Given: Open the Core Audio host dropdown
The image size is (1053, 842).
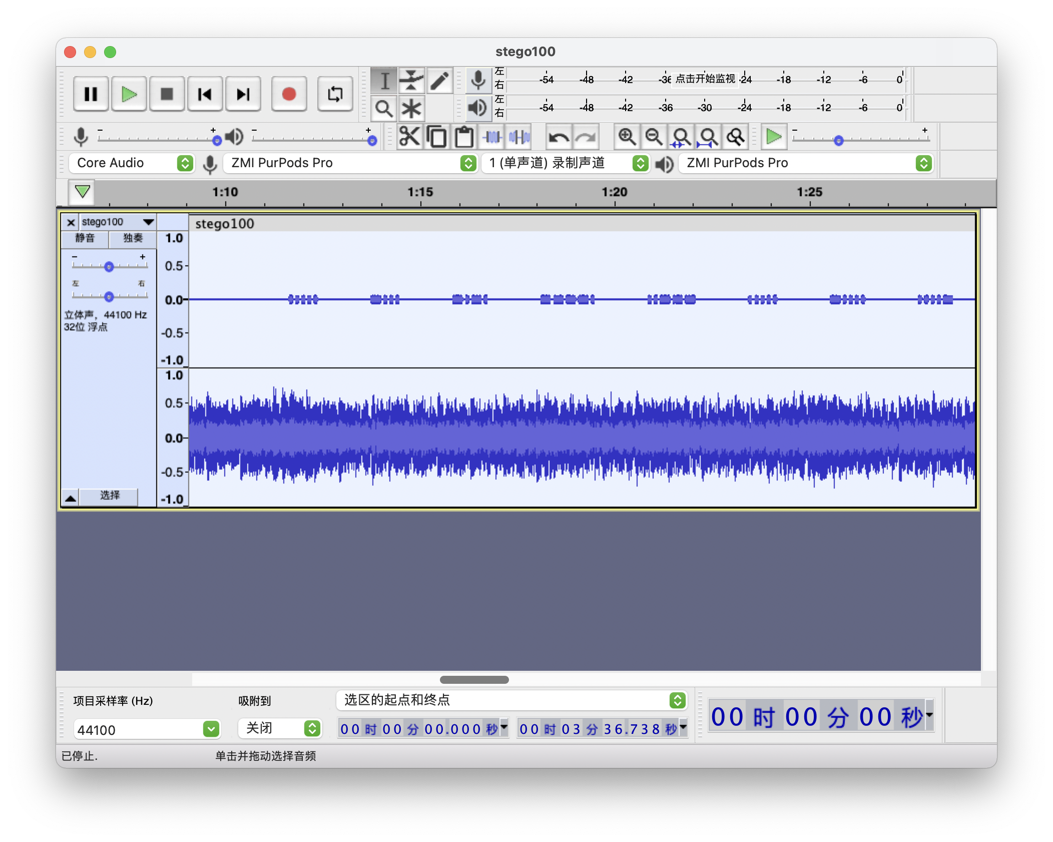Looking at the screenshot, I should (x=132, y=163).
